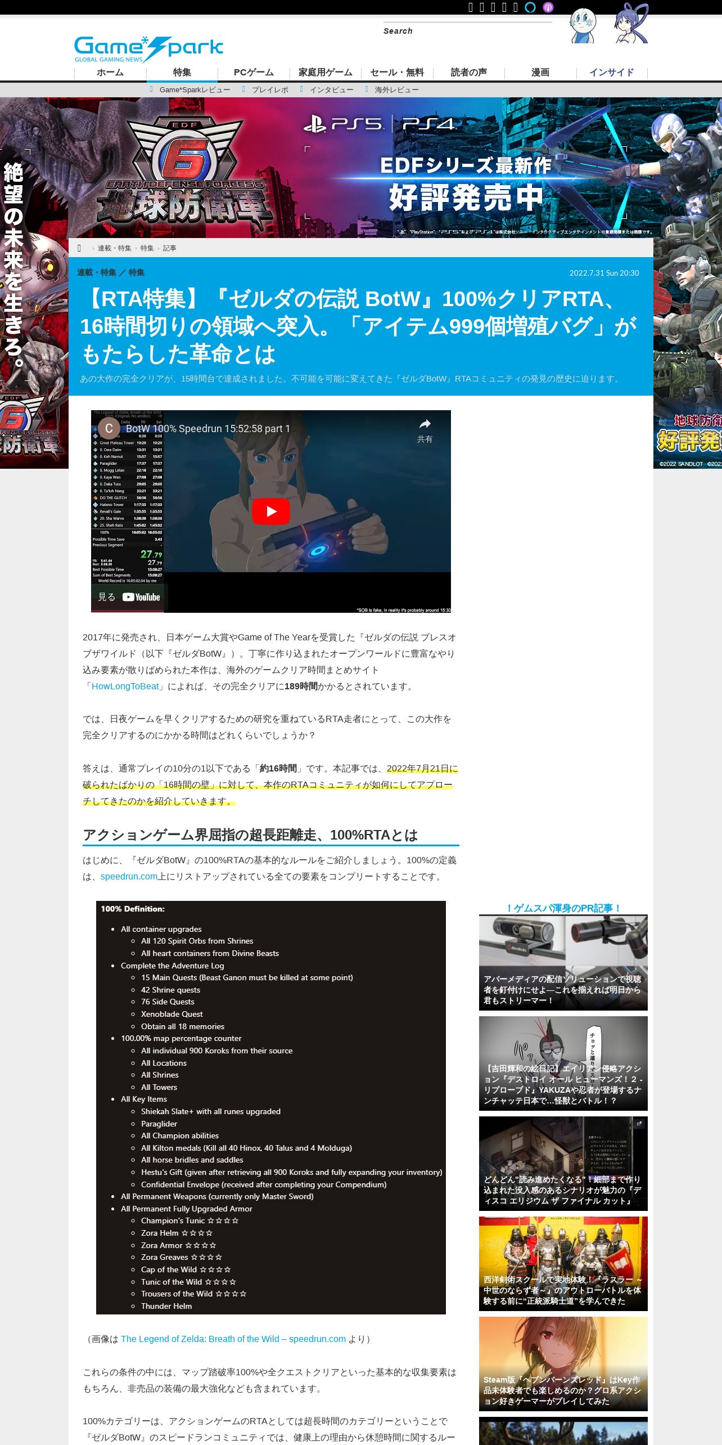Open the video title 'BotW 100% Speedrun 15:52:58 part 1'
This screenshot has width=722, height=1445.
[208, 428]
